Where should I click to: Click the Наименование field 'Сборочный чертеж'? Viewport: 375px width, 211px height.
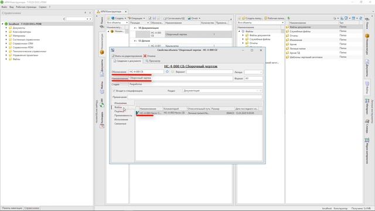[180, 78]
